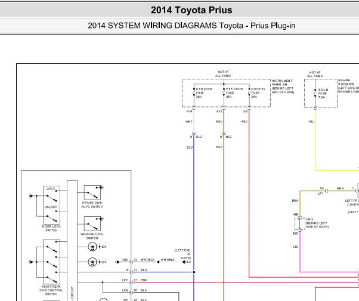
Task: Click the "DOOR RL FUSE 25A" label
Action: pos(258,93)
